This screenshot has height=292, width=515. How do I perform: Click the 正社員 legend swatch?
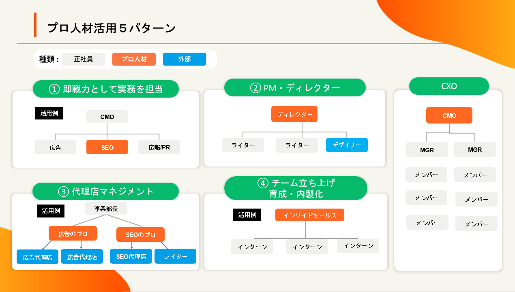[84, 59]
